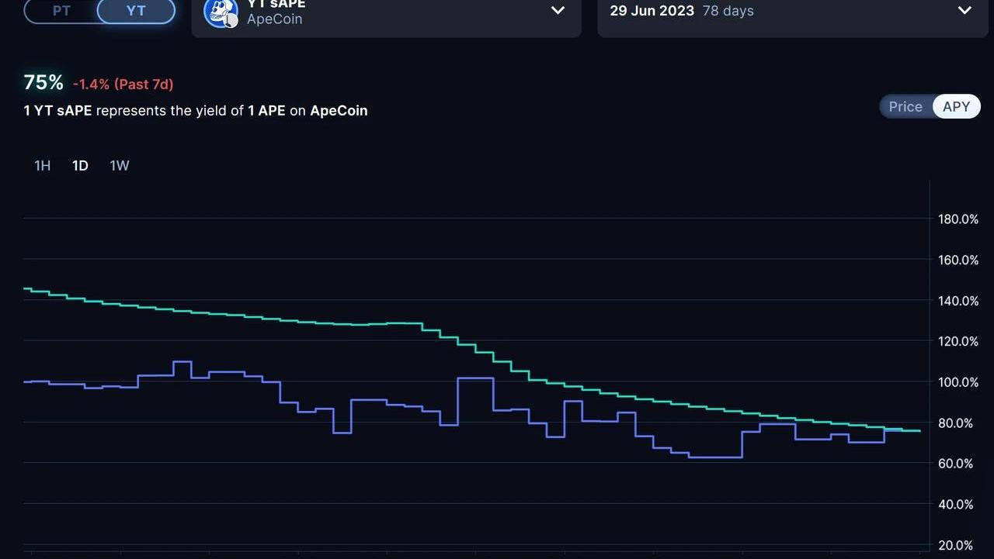This screenshot has width=994, height=559.
Task: Select the APY chart view
Action: [956, 107]
